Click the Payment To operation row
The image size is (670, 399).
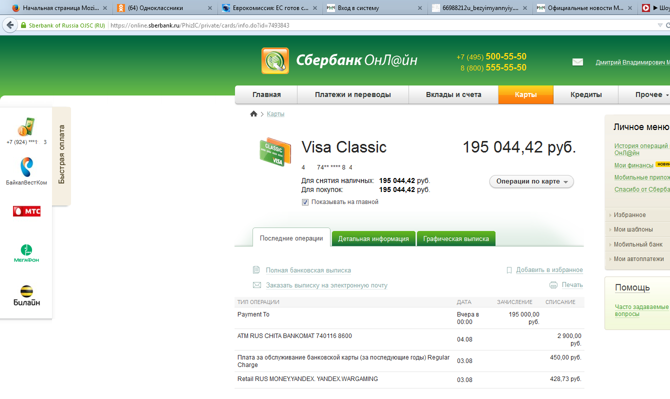[409, 318]
